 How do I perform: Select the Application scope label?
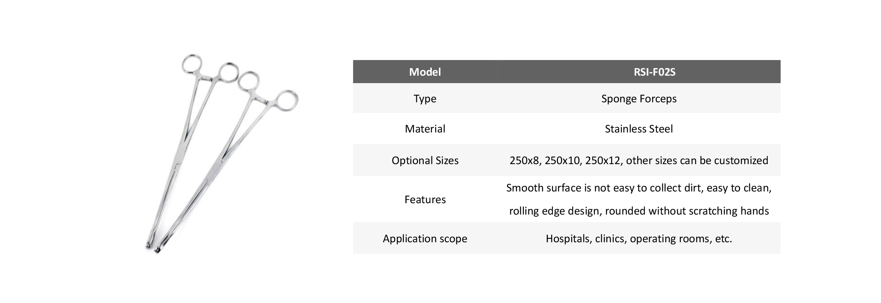click(425, 238)
